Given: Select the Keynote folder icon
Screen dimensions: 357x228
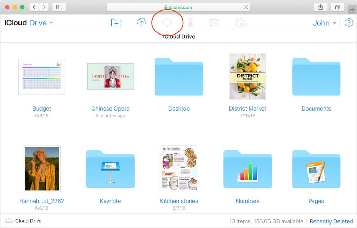Looking at the screenshot, I should [111, 169].
